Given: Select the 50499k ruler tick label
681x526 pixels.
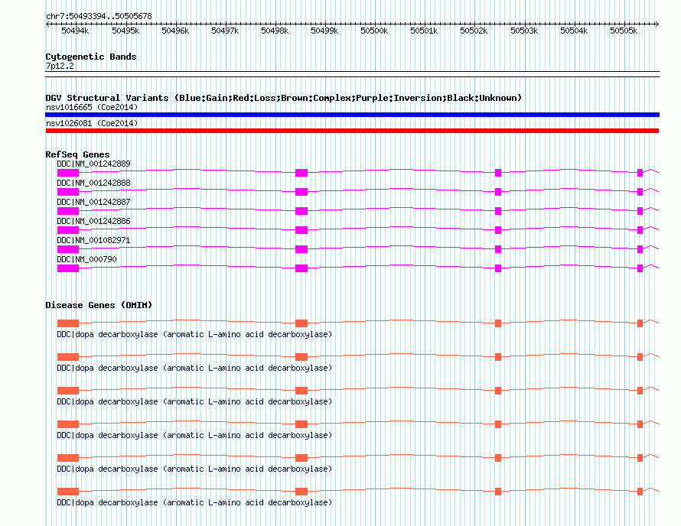Looking at the screenshot, I should (x=324, y=31).
